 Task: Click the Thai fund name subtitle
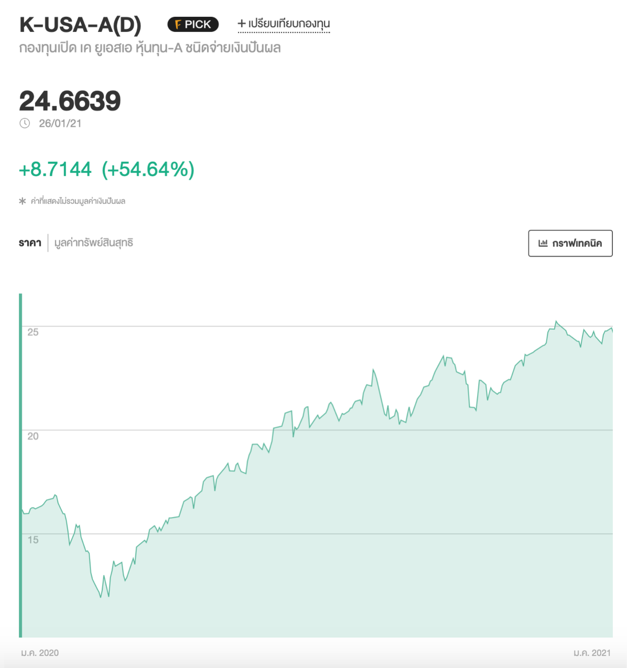click(x=150, y=48)
